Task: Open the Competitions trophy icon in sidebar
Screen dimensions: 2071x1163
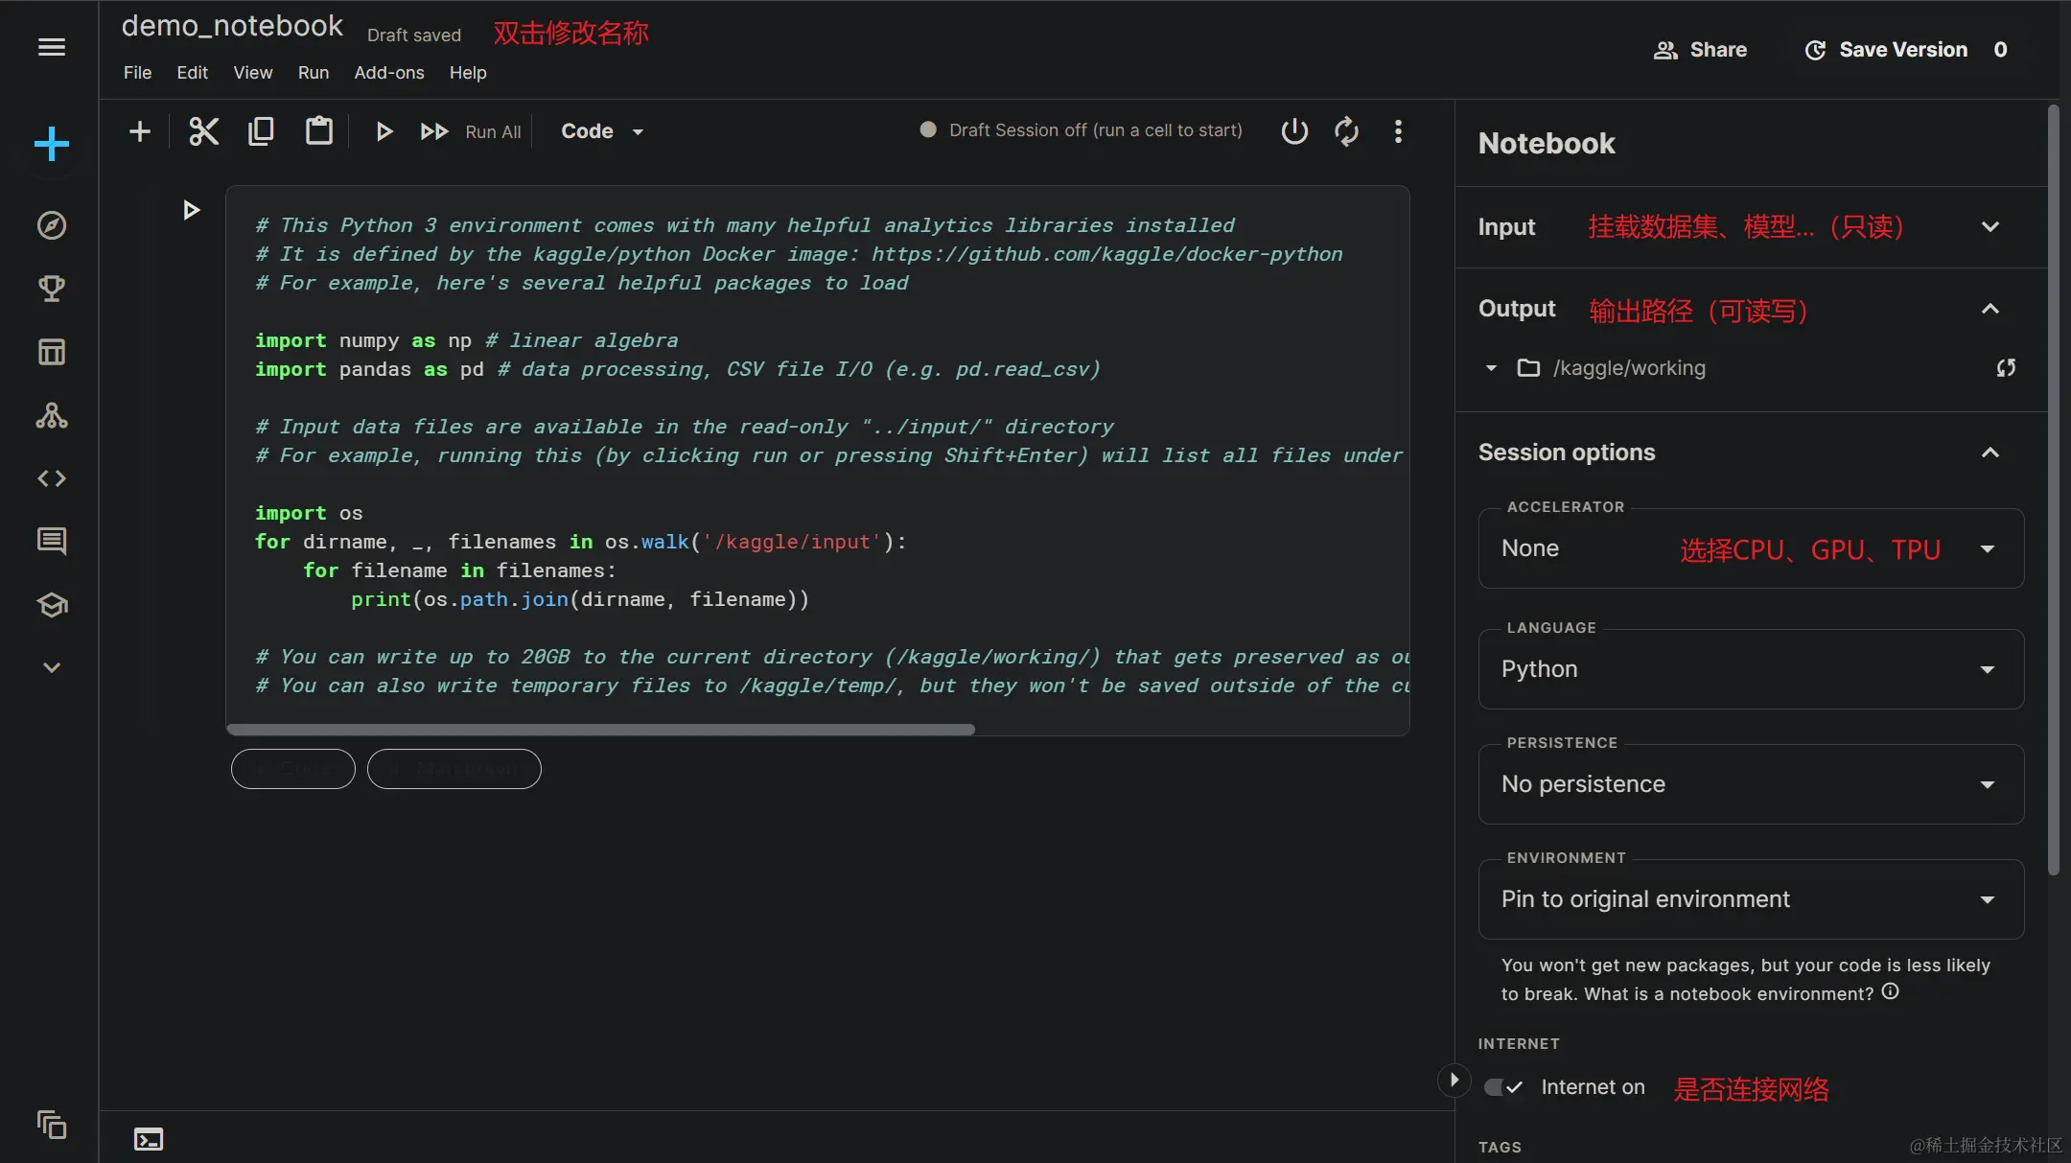Action: point(52,289)
